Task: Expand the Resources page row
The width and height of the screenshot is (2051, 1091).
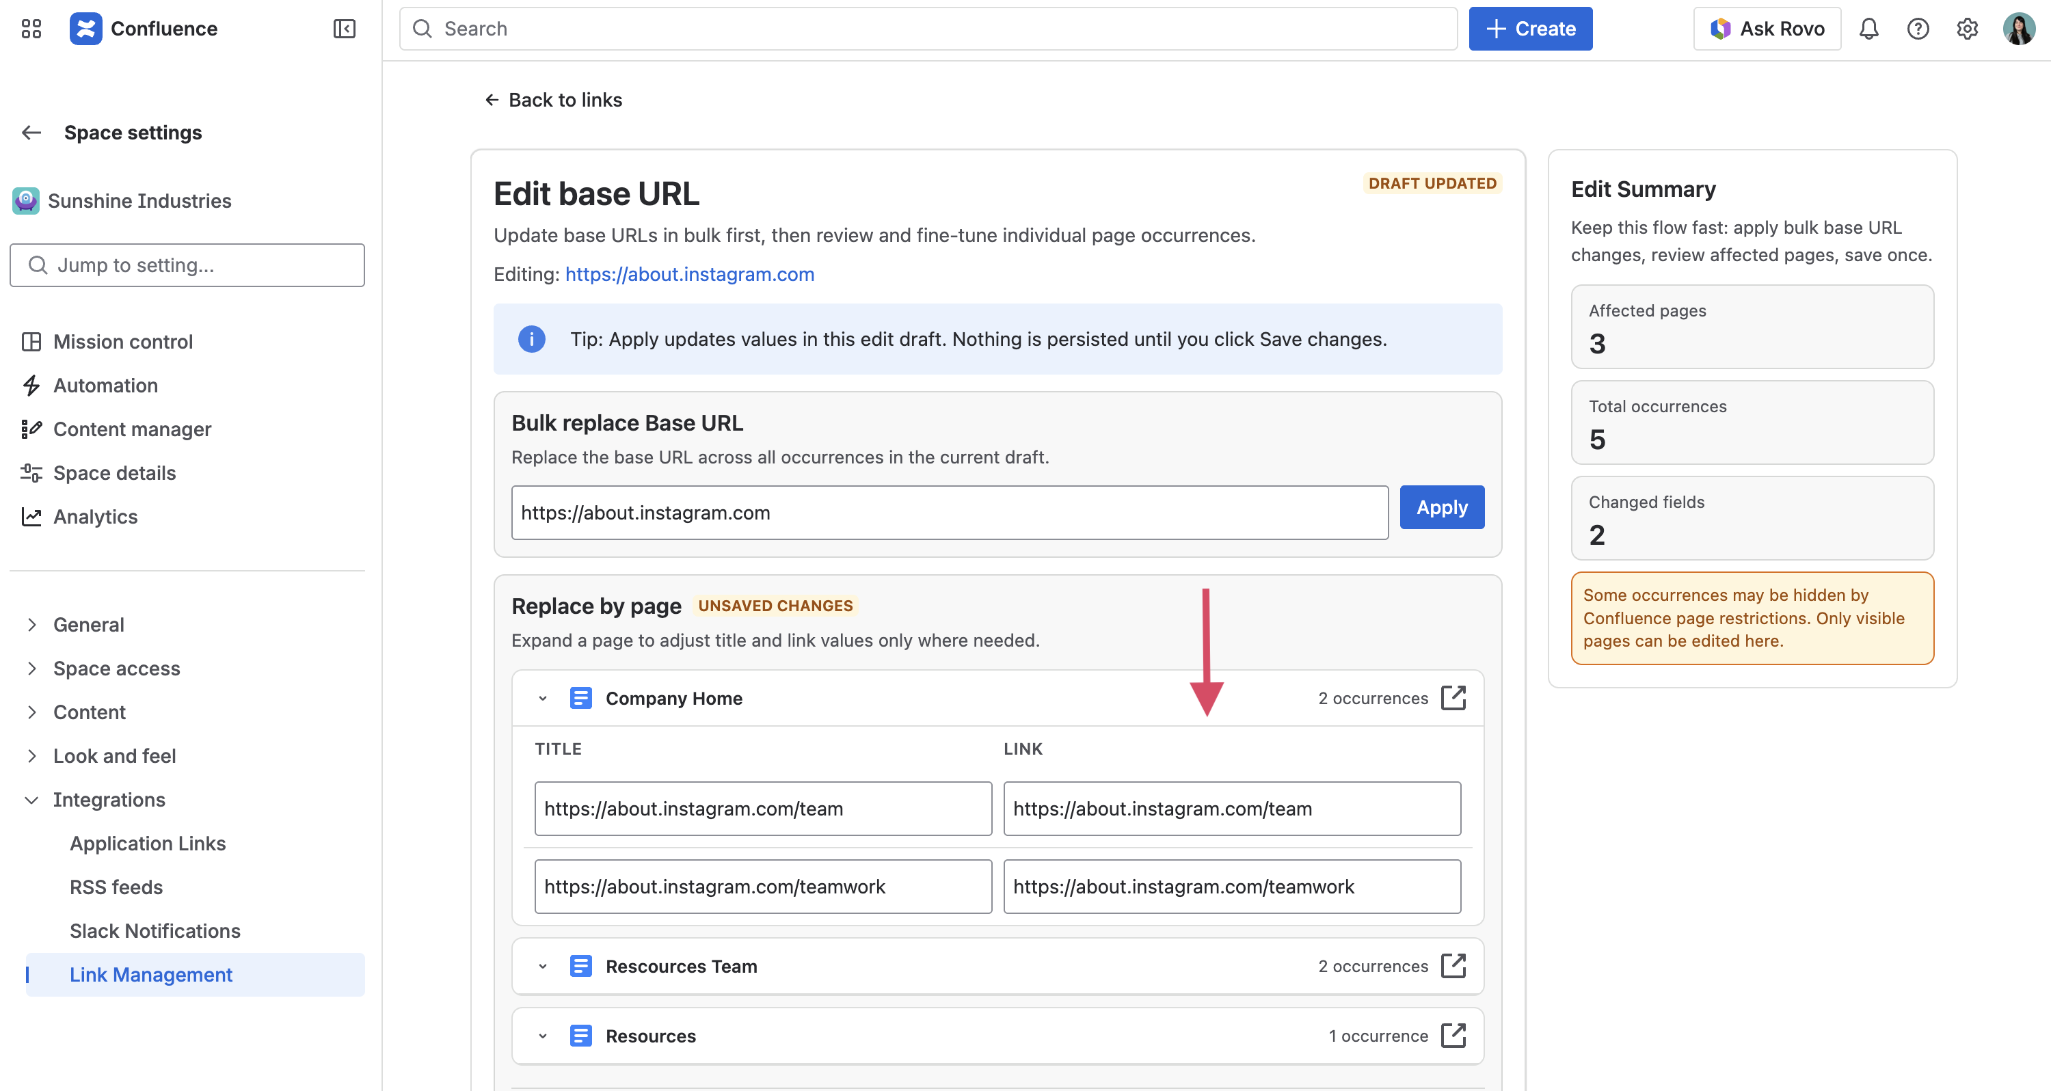Action: 543,1036
